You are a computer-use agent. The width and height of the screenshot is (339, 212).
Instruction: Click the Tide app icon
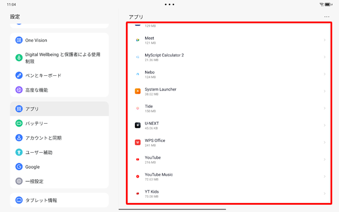tap(137, 108)
